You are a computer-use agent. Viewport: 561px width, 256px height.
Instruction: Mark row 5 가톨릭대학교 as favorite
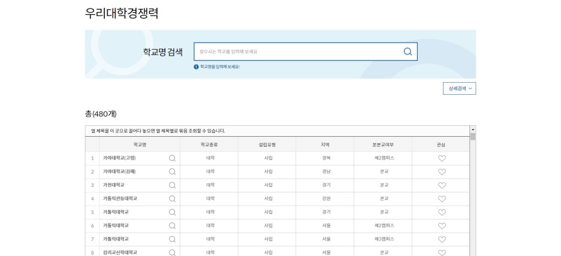(x=442, y=212)
